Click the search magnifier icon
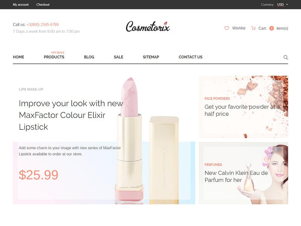Image resolution: width=301 pixels, height=226 pixels. (286, 57)
